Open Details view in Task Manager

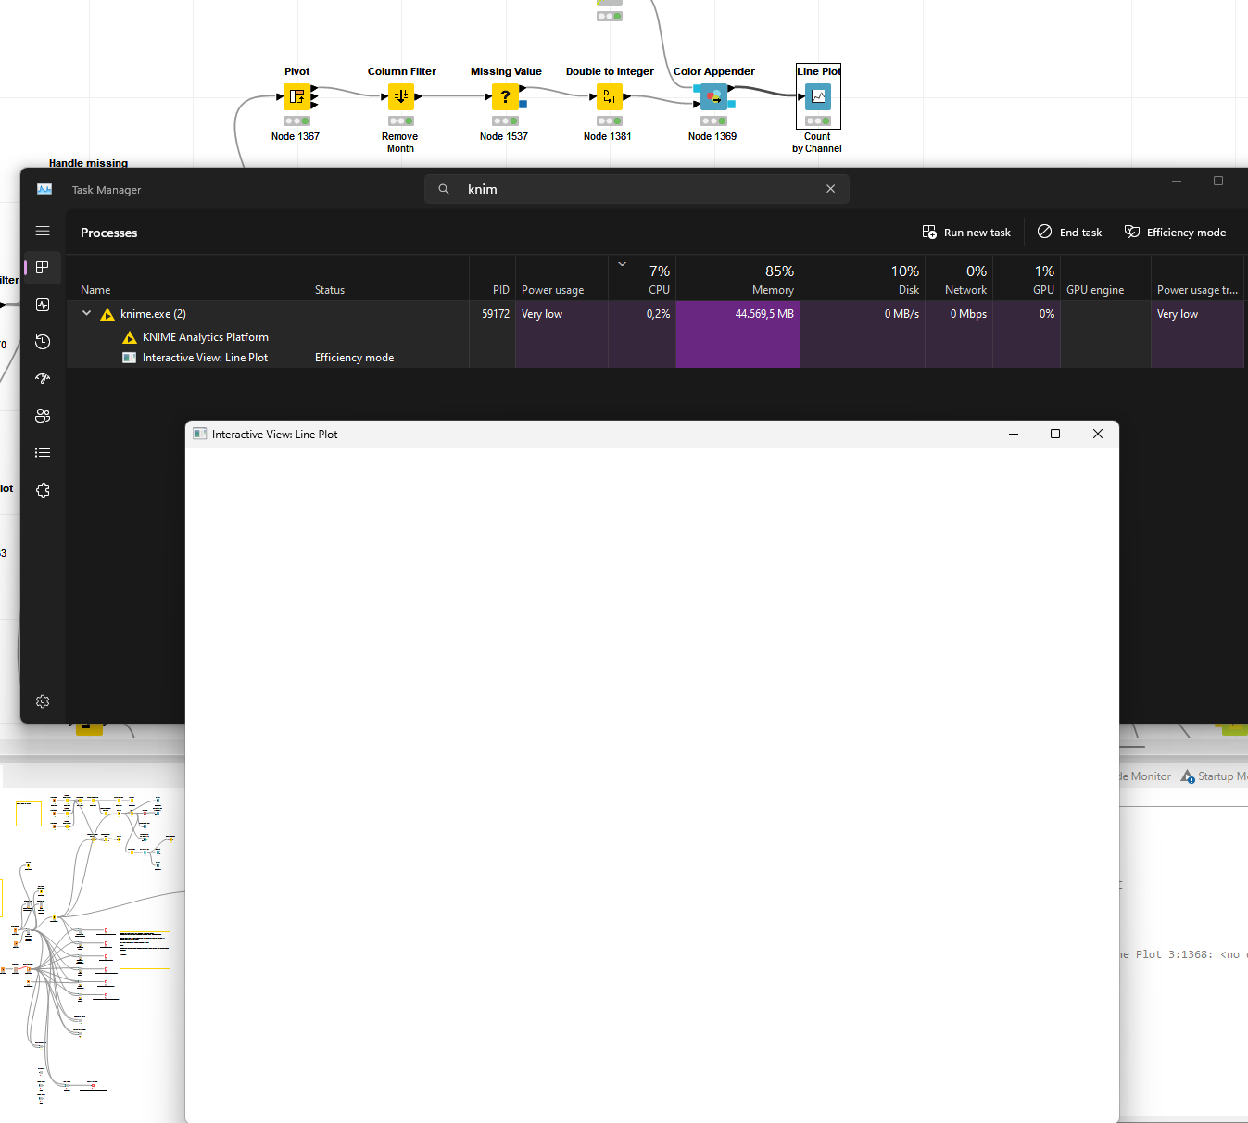(43, 452)
